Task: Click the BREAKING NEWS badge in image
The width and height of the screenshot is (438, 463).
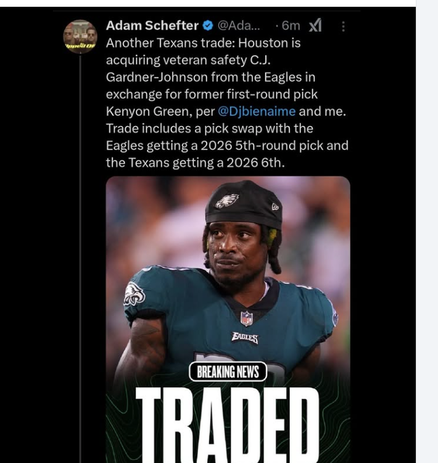Action: pyautogui.click(x=228, y=372)
